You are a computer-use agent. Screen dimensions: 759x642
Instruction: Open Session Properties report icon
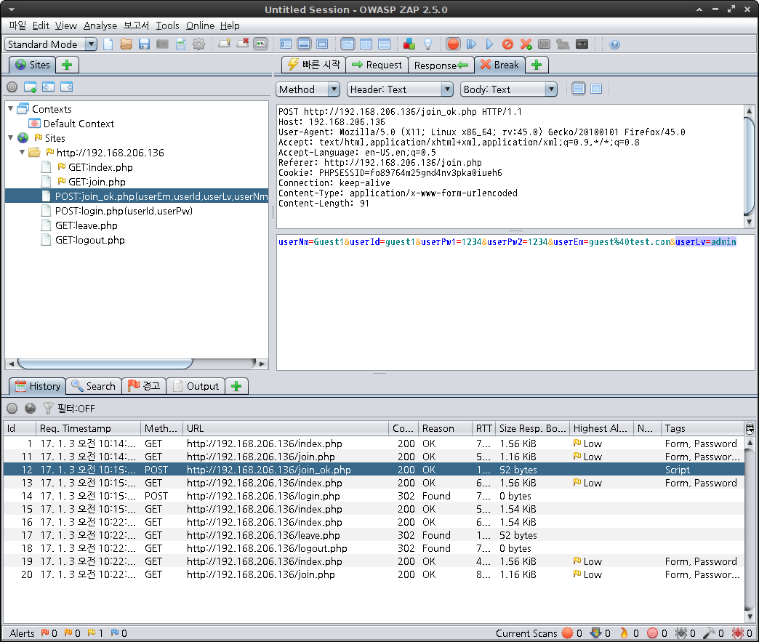tap(180, 44)
